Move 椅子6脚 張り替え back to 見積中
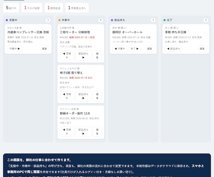Screen dimensions: 214x177 pyautogui.click(x=67, y=96)
